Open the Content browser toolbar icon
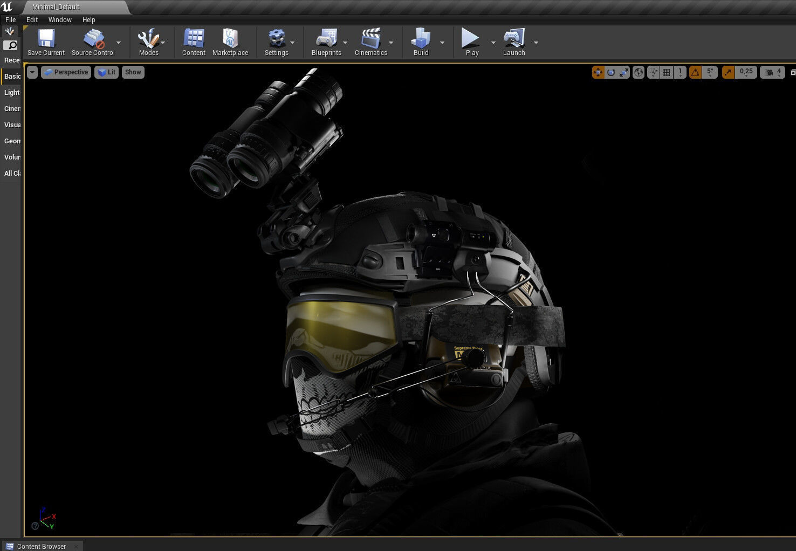The height and width of the screenshot is (551, 796). (x=194, y=38)
